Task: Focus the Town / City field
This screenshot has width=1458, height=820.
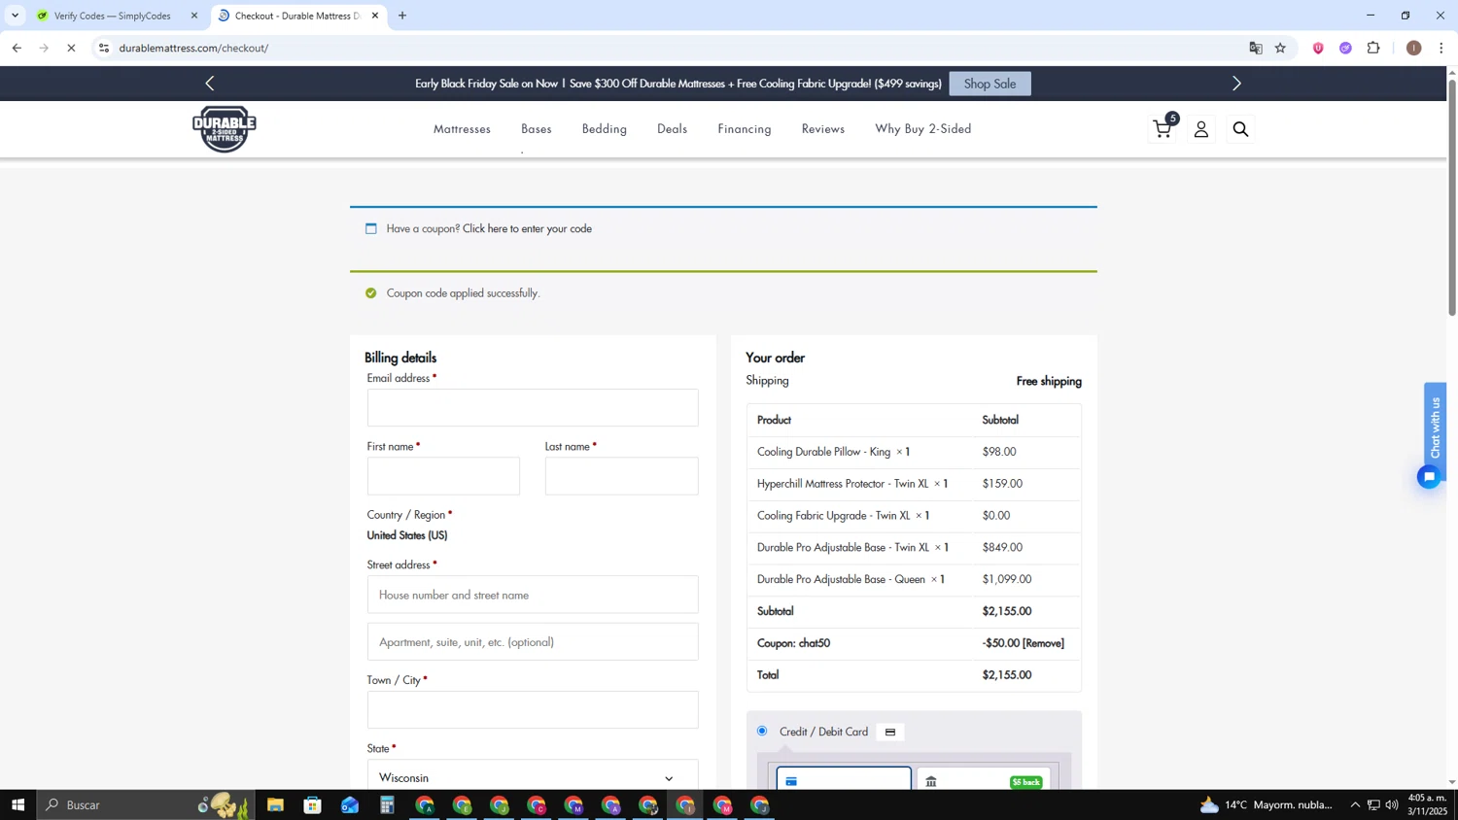Action: click(x=533, y=710)
